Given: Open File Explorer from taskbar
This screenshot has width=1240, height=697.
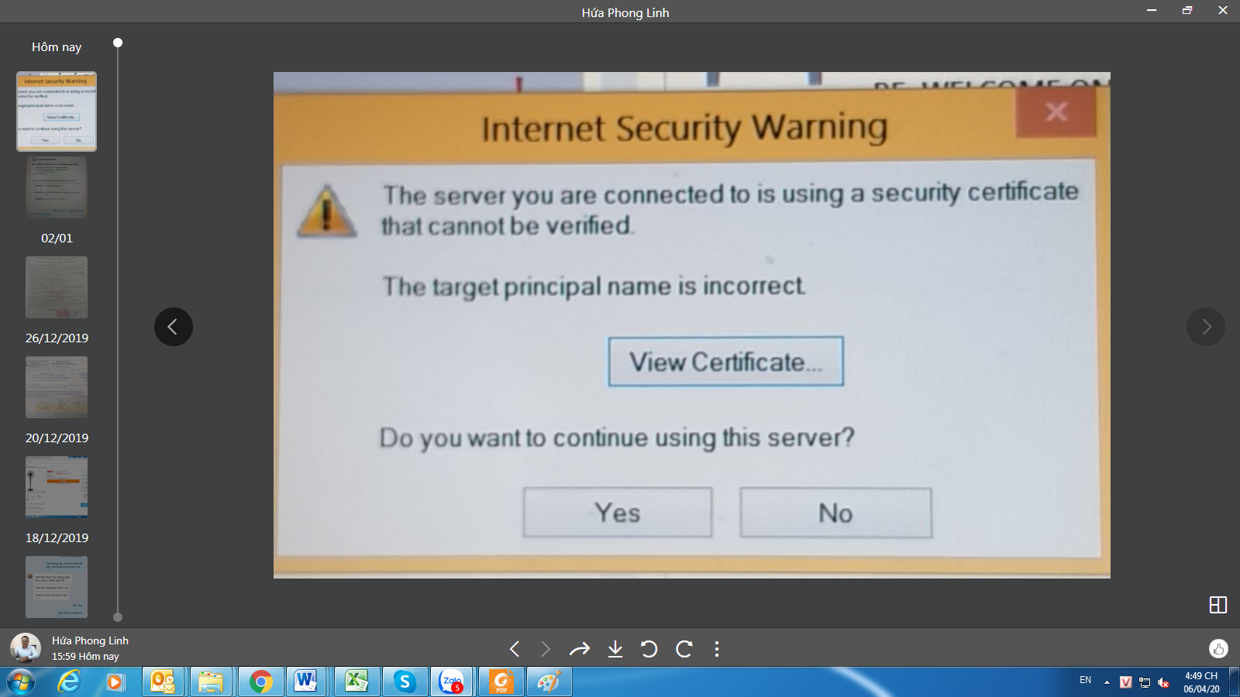Looking at the screenshot, I should pos(211,682).
